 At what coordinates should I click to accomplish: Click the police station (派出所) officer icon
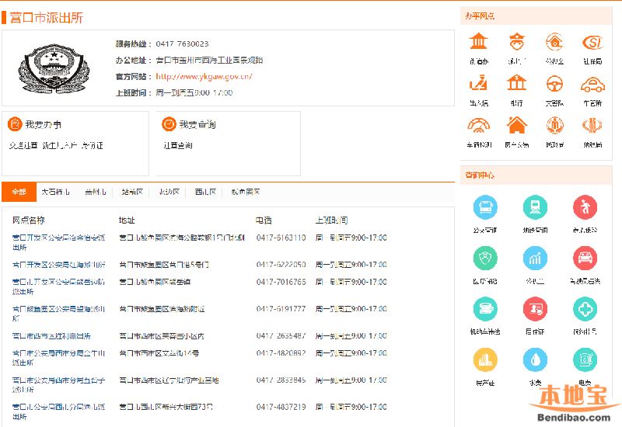pyautogui.click(x=517, y=42)
